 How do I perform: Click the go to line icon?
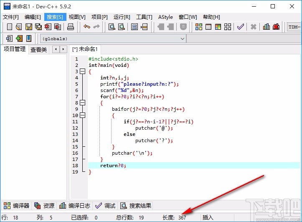point(144,27)
